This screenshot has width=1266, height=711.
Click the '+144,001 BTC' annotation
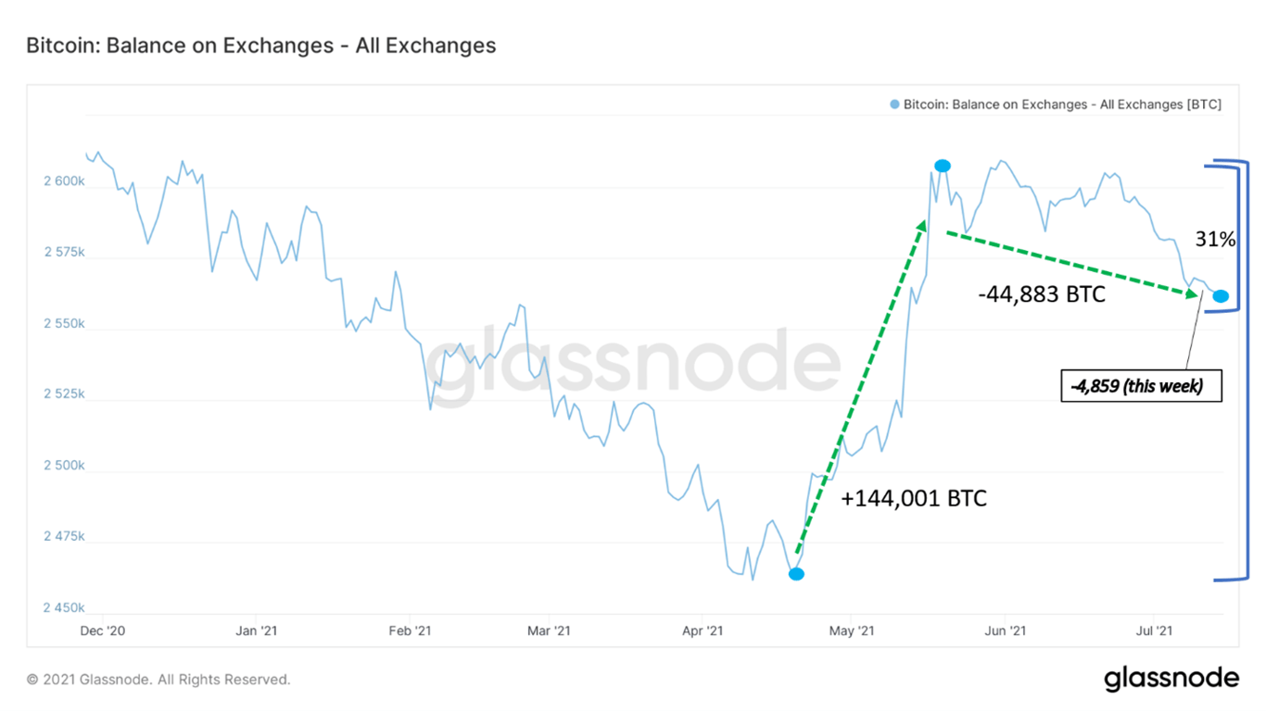[x=914, y=499]
